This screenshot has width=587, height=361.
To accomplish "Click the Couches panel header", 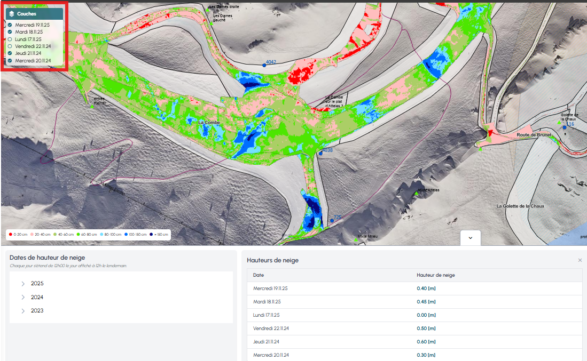I will pos(34,14).
